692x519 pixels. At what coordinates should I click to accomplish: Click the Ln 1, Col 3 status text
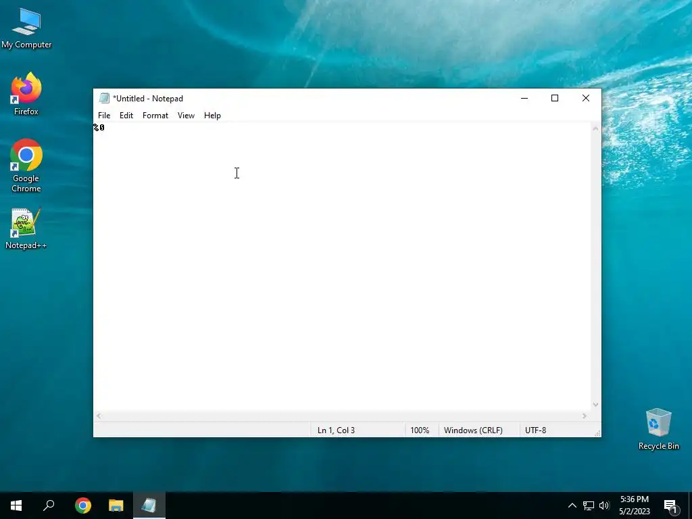point(337,430)
